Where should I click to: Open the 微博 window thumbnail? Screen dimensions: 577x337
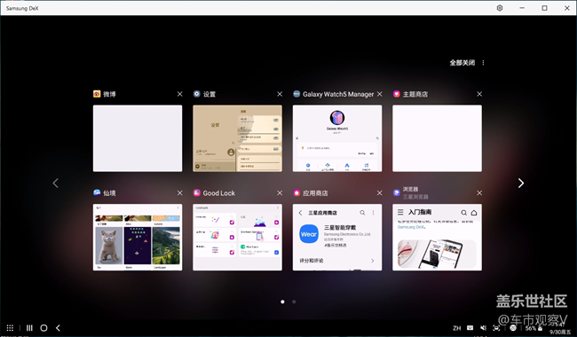click(x=138, y=138)
